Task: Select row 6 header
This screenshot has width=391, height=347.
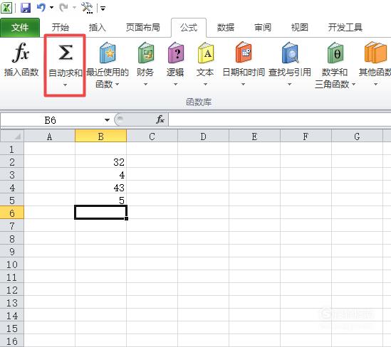Action: (x=12, y=213)
